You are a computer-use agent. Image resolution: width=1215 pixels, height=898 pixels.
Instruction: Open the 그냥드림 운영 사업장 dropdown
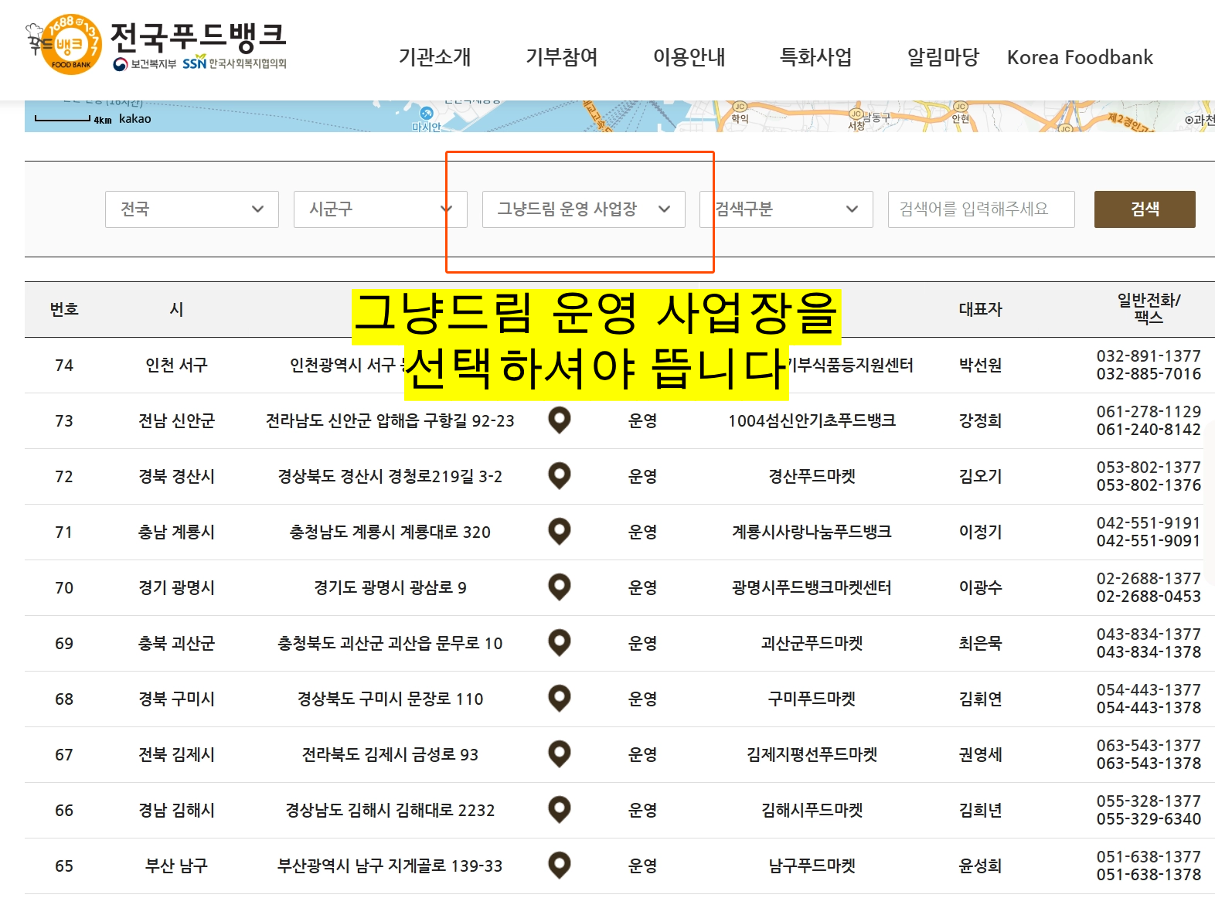pyautogui.click(x=584, y=209)
